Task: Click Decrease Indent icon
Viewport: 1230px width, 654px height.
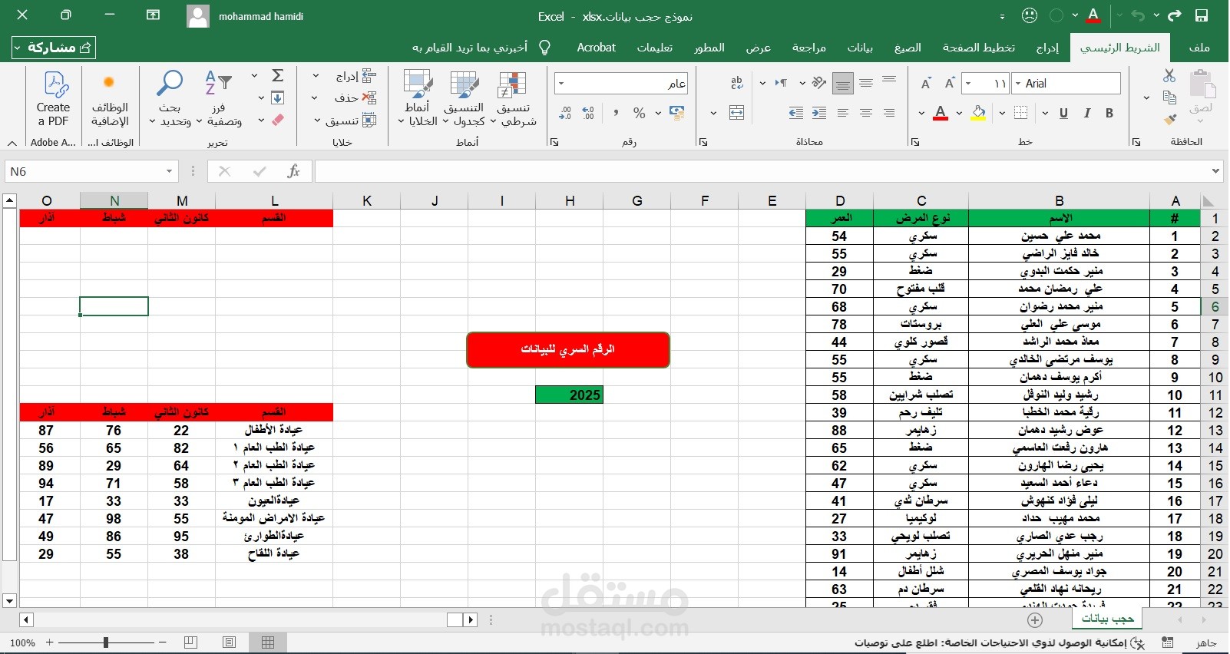Action: [x=819, y=113]
